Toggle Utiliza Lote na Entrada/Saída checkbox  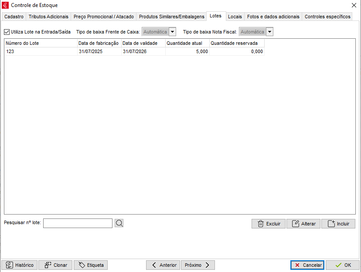point(7,32)
